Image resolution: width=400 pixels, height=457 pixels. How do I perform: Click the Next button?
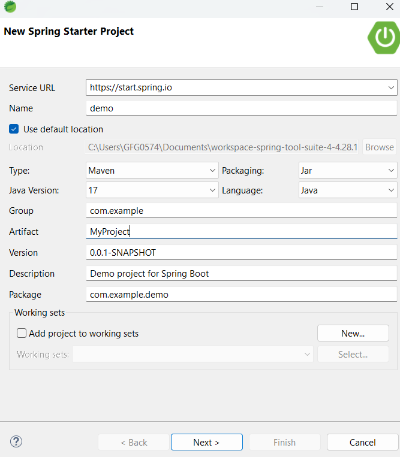(x=206, y=442)
